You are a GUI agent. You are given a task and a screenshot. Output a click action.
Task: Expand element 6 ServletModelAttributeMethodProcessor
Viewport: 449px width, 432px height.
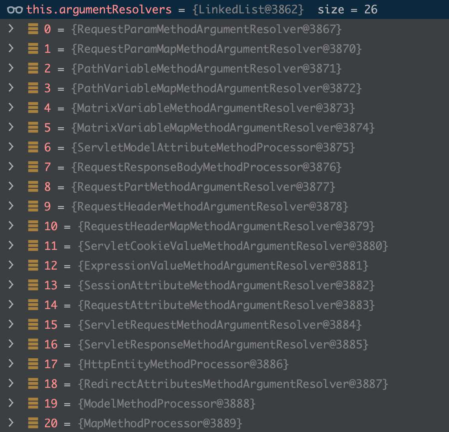pyautogui.click(x=11, y=147)
